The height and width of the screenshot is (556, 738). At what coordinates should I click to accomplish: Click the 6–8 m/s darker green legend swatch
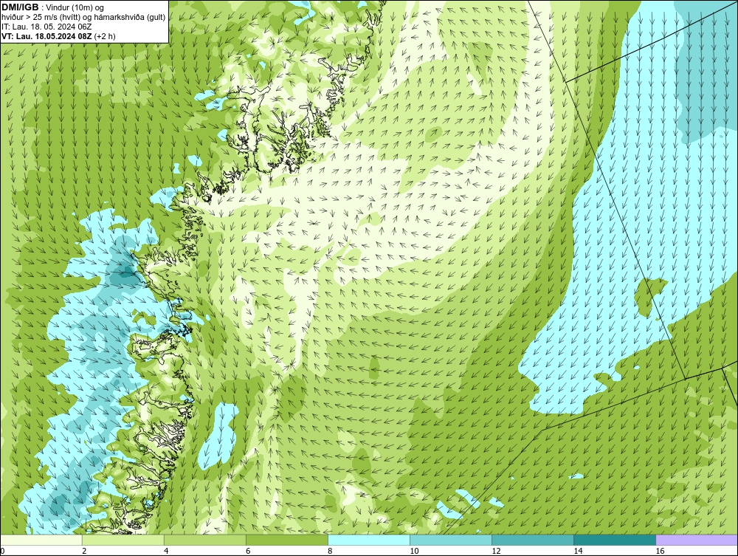(x=286, y=540)
